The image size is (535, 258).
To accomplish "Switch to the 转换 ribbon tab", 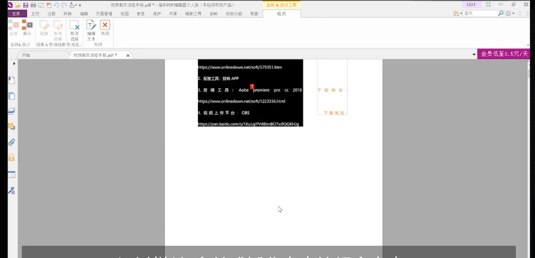I will [x=67, y=14].
